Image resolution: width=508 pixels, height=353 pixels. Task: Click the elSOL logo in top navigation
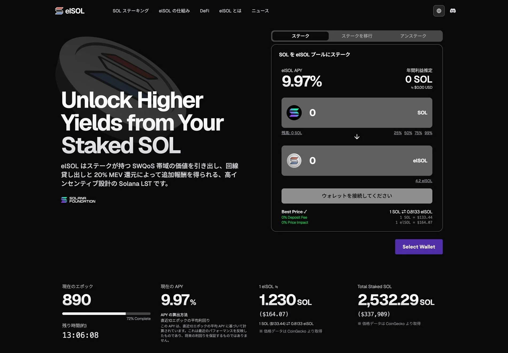pyautogui.click(x=70, y=11)
